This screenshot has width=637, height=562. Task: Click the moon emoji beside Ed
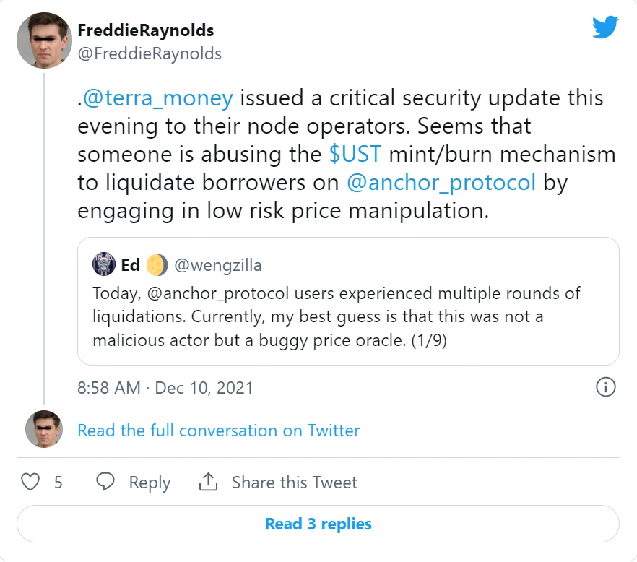coord(156,265)
